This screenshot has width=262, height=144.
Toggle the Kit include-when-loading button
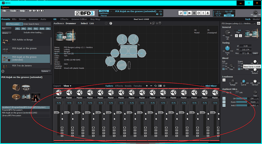pos(17,29)
